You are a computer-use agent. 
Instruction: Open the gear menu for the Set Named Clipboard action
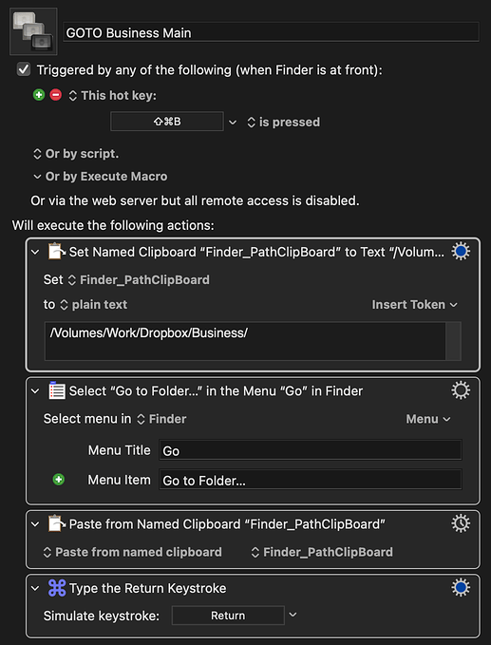coord(461,251)
